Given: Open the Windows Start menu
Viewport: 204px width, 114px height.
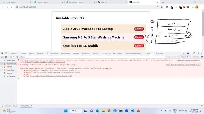Looking at the screenshot, I should pos(66,111).
